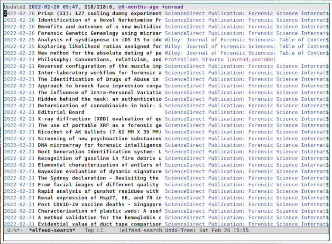Click the empty minibuffer below the mode line
332x244 pixels.
pyautogui.click(x=166, y=237)
